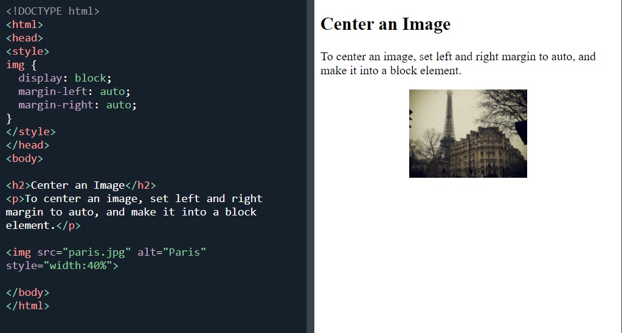Click the opening <head> tag line
Screen dimensions: 622x333
click(x=24, y=38)
